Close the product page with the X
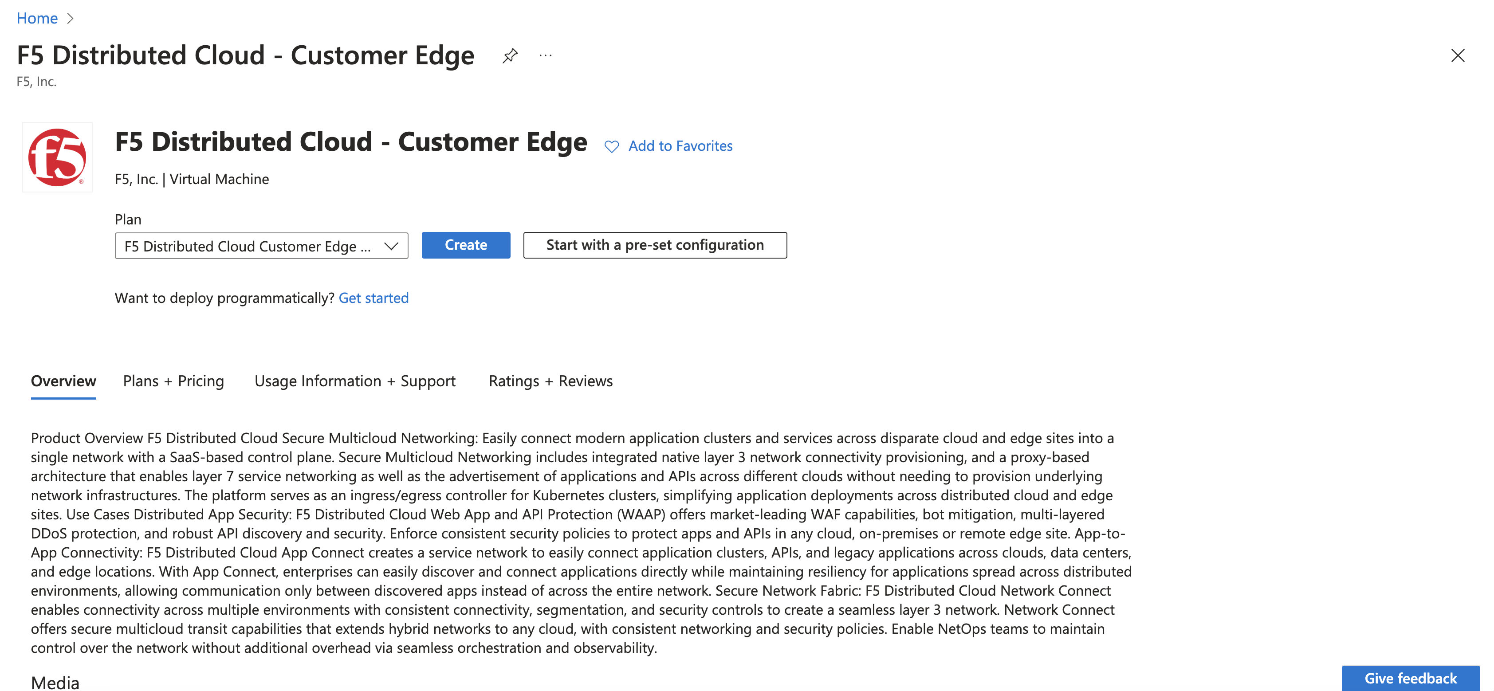 (1458, 55)
